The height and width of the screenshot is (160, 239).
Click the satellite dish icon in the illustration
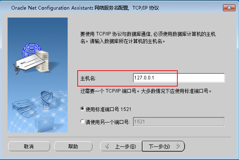(47, 99)
